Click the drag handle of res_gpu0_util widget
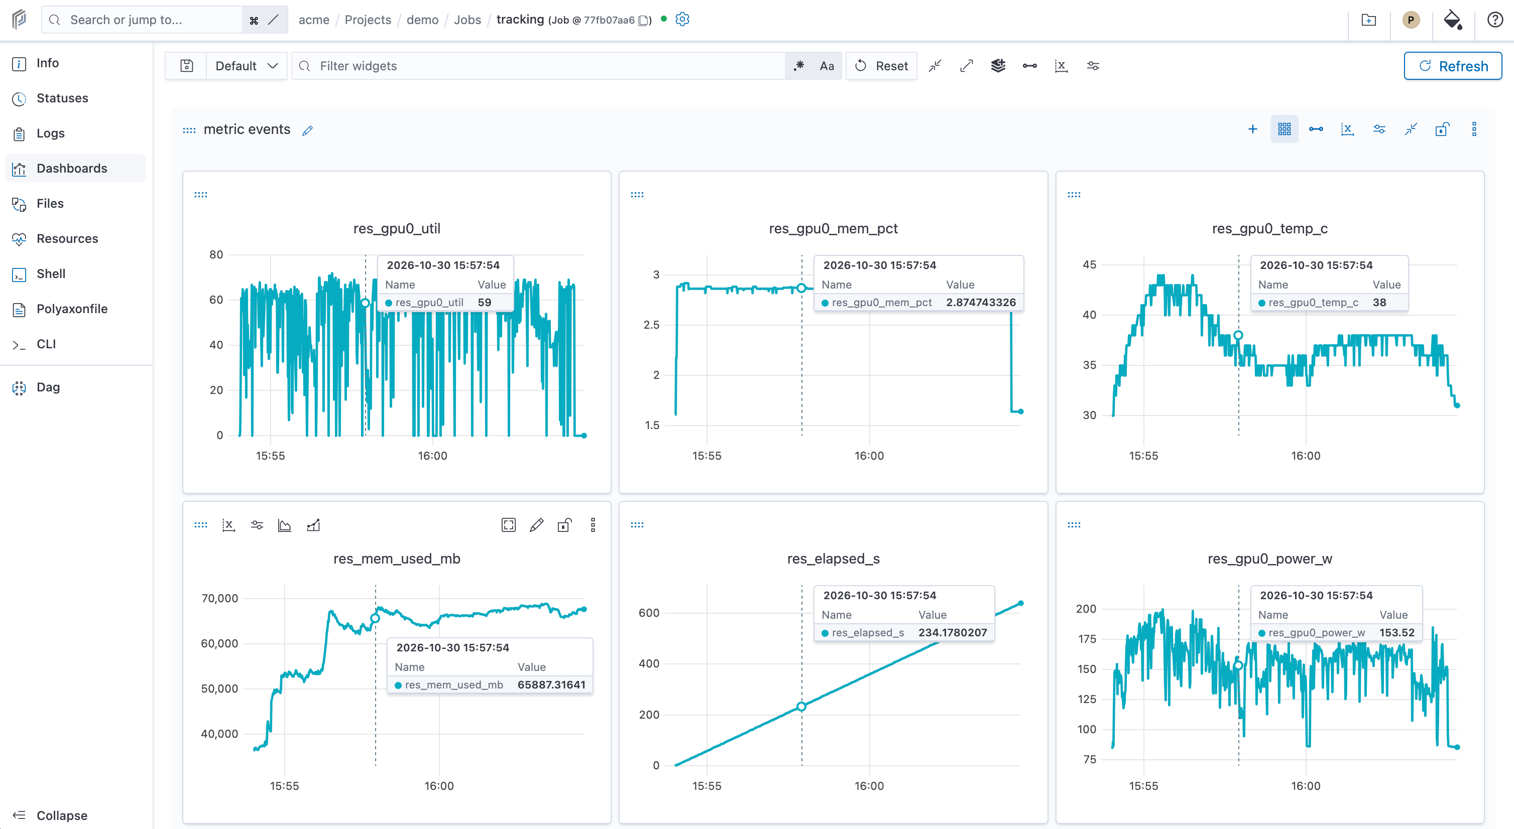The width and height of the screenshot is (1514, 829). point(201,195)
